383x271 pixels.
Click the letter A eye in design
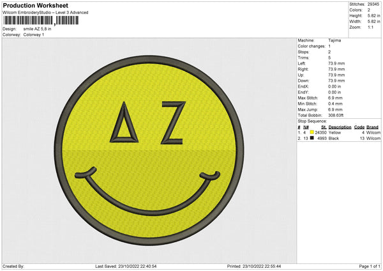(124, 122)
